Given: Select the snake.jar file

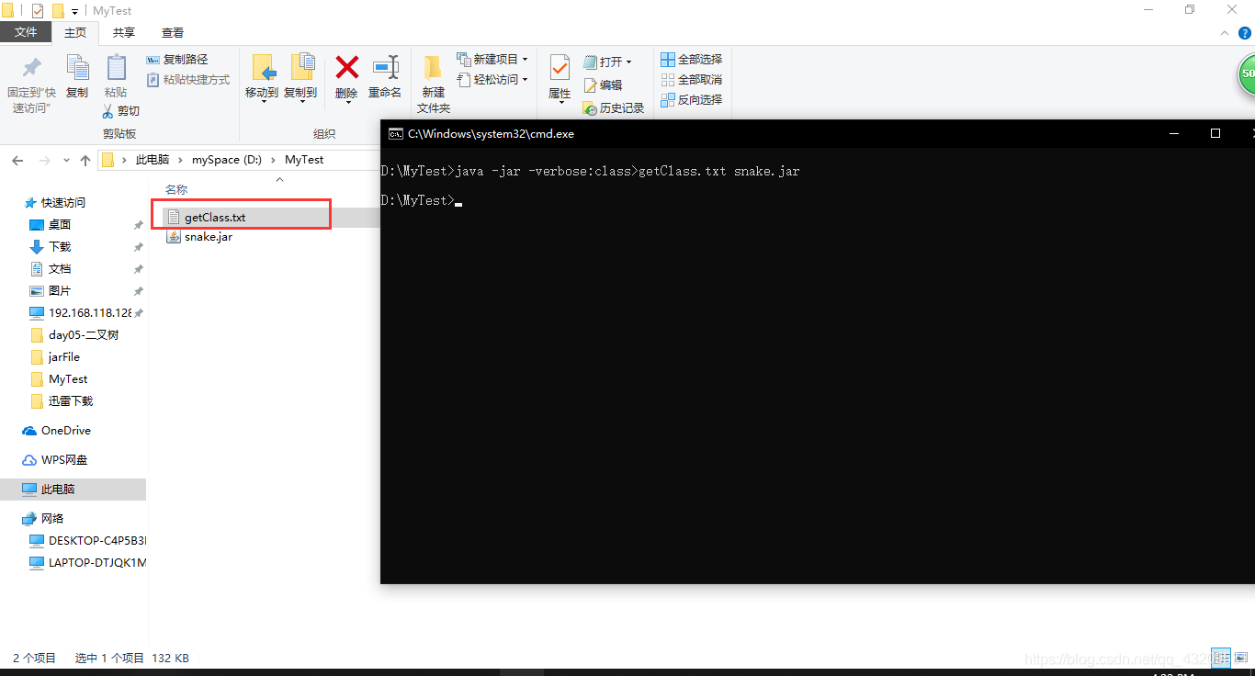Looking at the screenshot, I should tap(208, 237).
